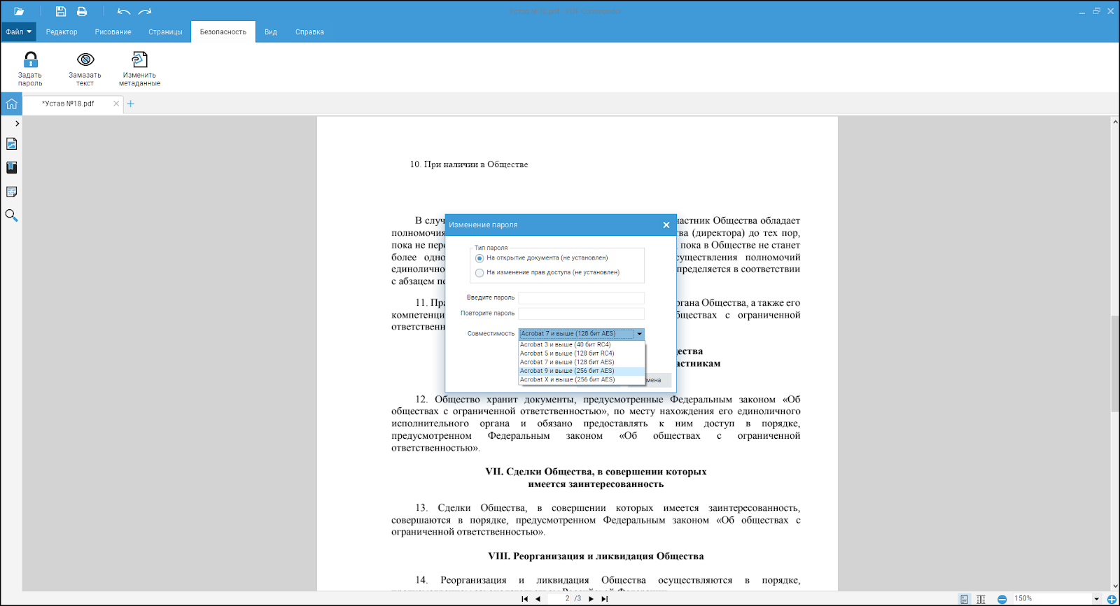Close the password change dialog
The image size is (1120, 606).
pos(666,225)
